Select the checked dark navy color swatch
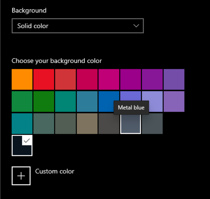 pos(22,145)
